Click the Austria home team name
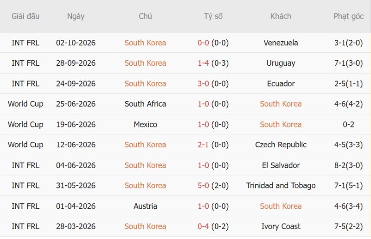Viewport: 371px width, 239px height. click(145, 206)
